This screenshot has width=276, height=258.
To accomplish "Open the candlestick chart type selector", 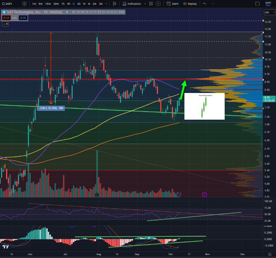I will [115, 4].
